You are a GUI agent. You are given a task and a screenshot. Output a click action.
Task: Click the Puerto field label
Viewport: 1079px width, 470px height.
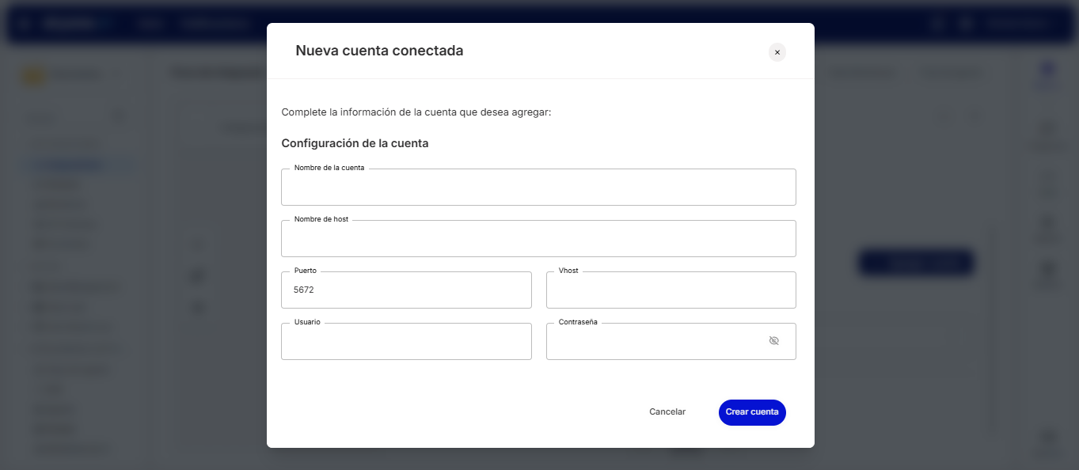coord(305,271)
